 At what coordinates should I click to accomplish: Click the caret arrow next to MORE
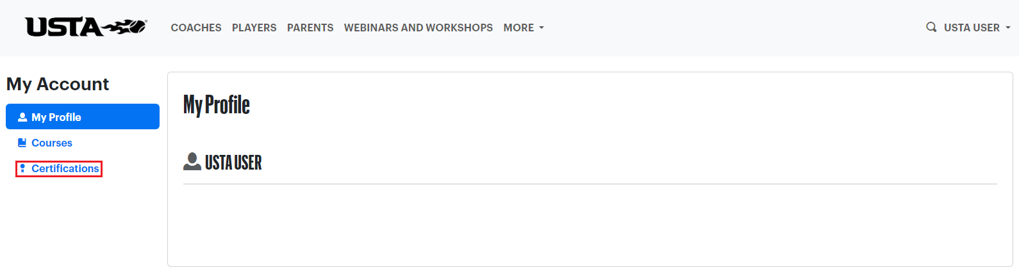(542, 28)
